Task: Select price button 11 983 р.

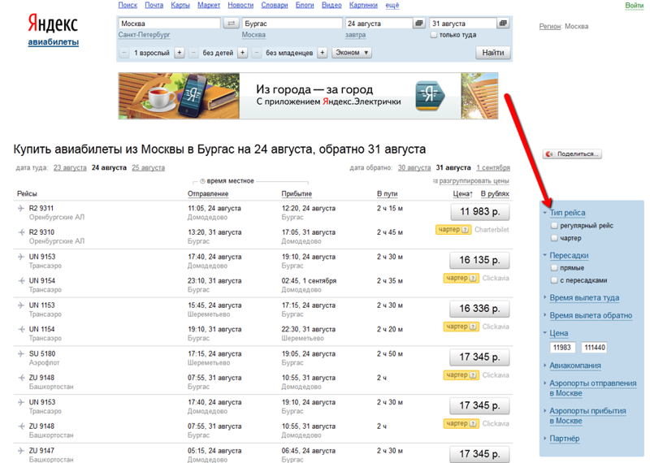Action: 480,212
